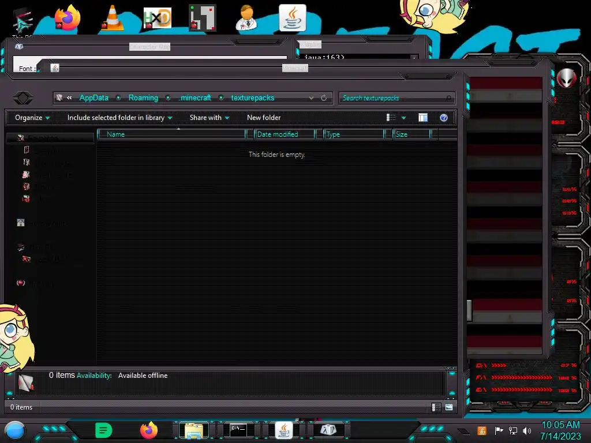Image resolution: width=591 pixels, height=443 pixels.
Task: Switch to the Java taskbar button
Action: (x=284, y=430)
